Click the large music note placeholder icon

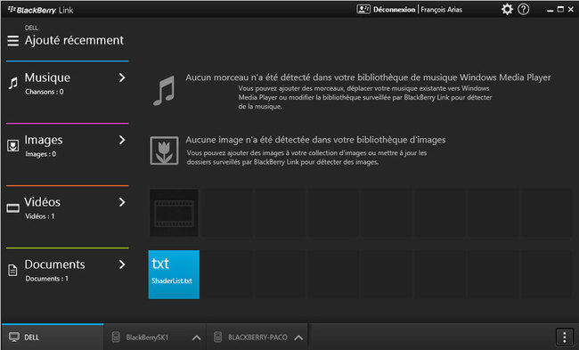(x=164, y=91)
